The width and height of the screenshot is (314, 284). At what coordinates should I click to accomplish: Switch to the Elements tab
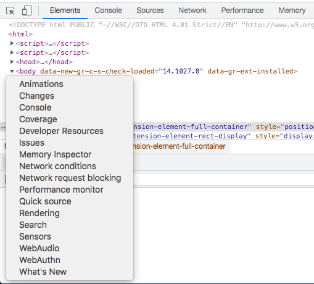click(x=65, y=10)
